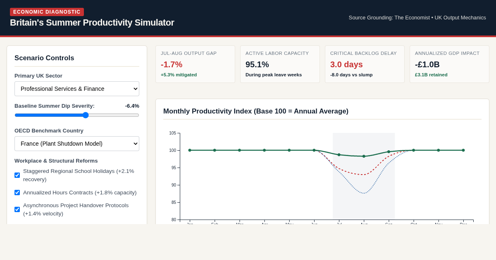Click the -8.0 days vs slump note
496x260 pixels.
point(351,75)
